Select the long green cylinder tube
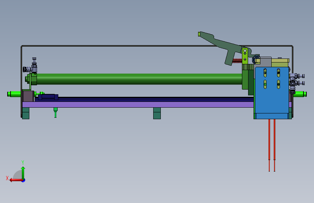Image resolution: width=314 pixels, height=203 pixels. [x=139, y=79]
